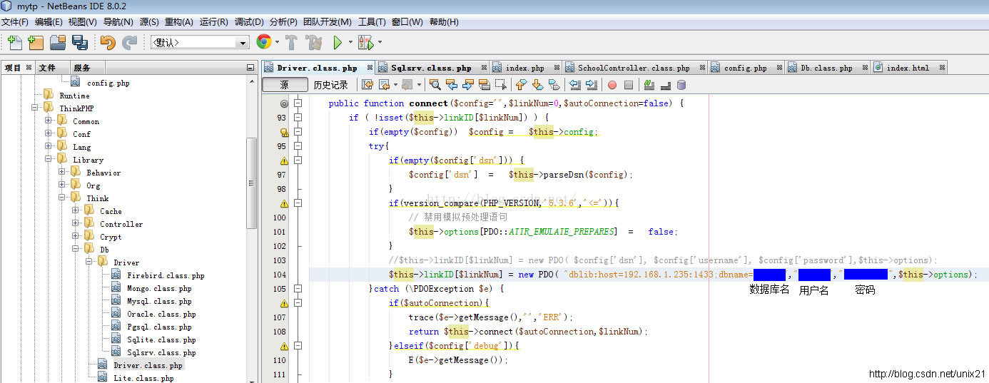This screenshot has width=989, height=383.
Task: Click the warning glyph beside line 96
Action: [x=283, y=160]
